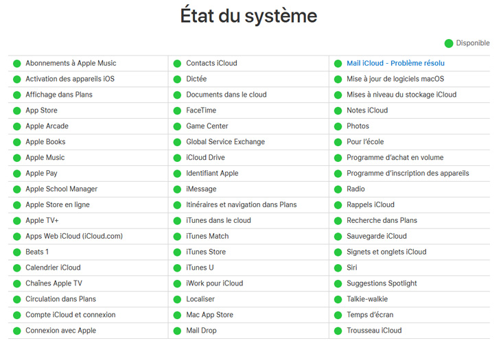The image size is (501, 343).
Task: Click the green Disponible legend dot
Action: pos(449,43)
